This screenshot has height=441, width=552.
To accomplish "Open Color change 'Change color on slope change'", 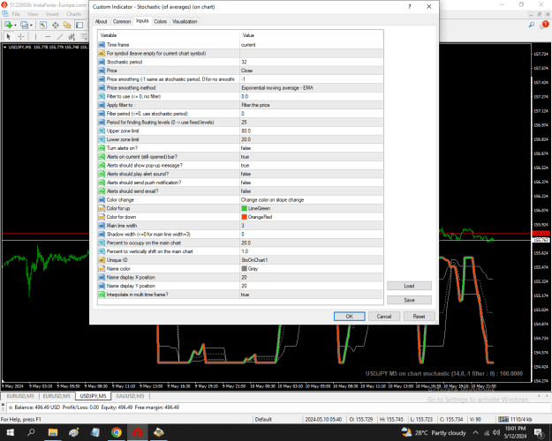I will (311, 199).
